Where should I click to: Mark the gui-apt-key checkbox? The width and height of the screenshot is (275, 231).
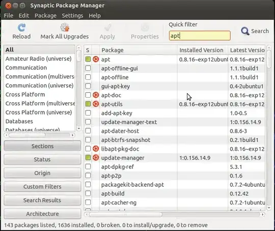pyautogui.click(x=88, y=86)
